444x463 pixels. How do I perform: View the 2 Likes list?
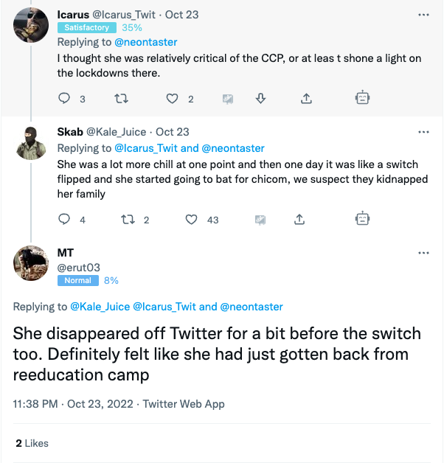(x=32, y=443)
